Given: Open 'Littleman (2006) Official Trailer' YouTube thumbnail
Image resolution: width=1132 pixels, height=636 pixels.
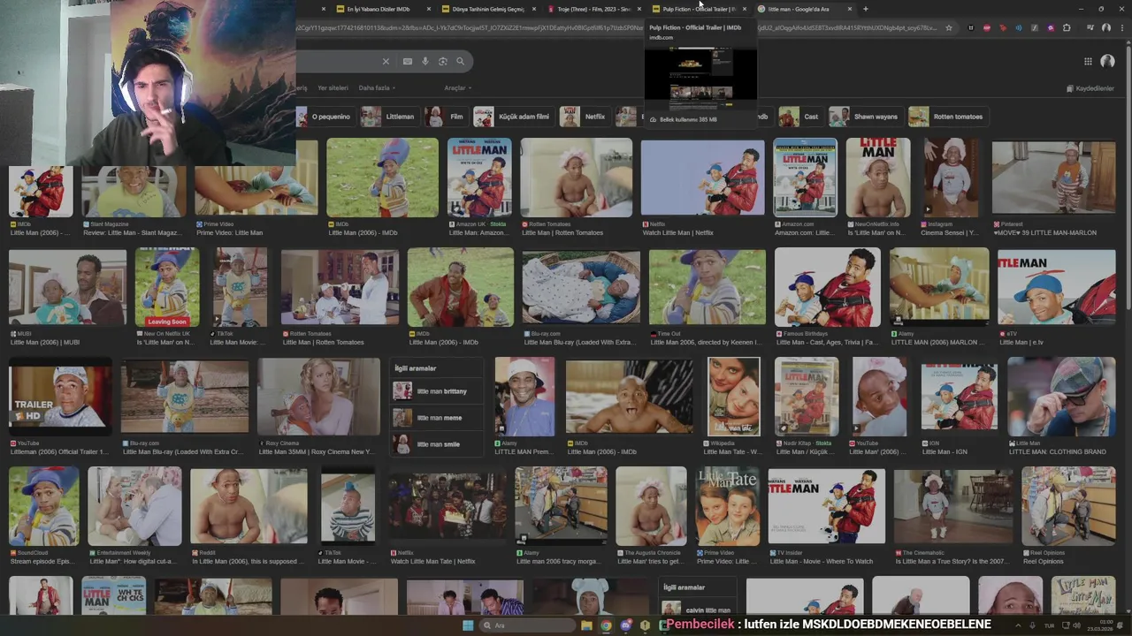Looking at the screenshot, I should pyautogui.click(x=60, y=396).
